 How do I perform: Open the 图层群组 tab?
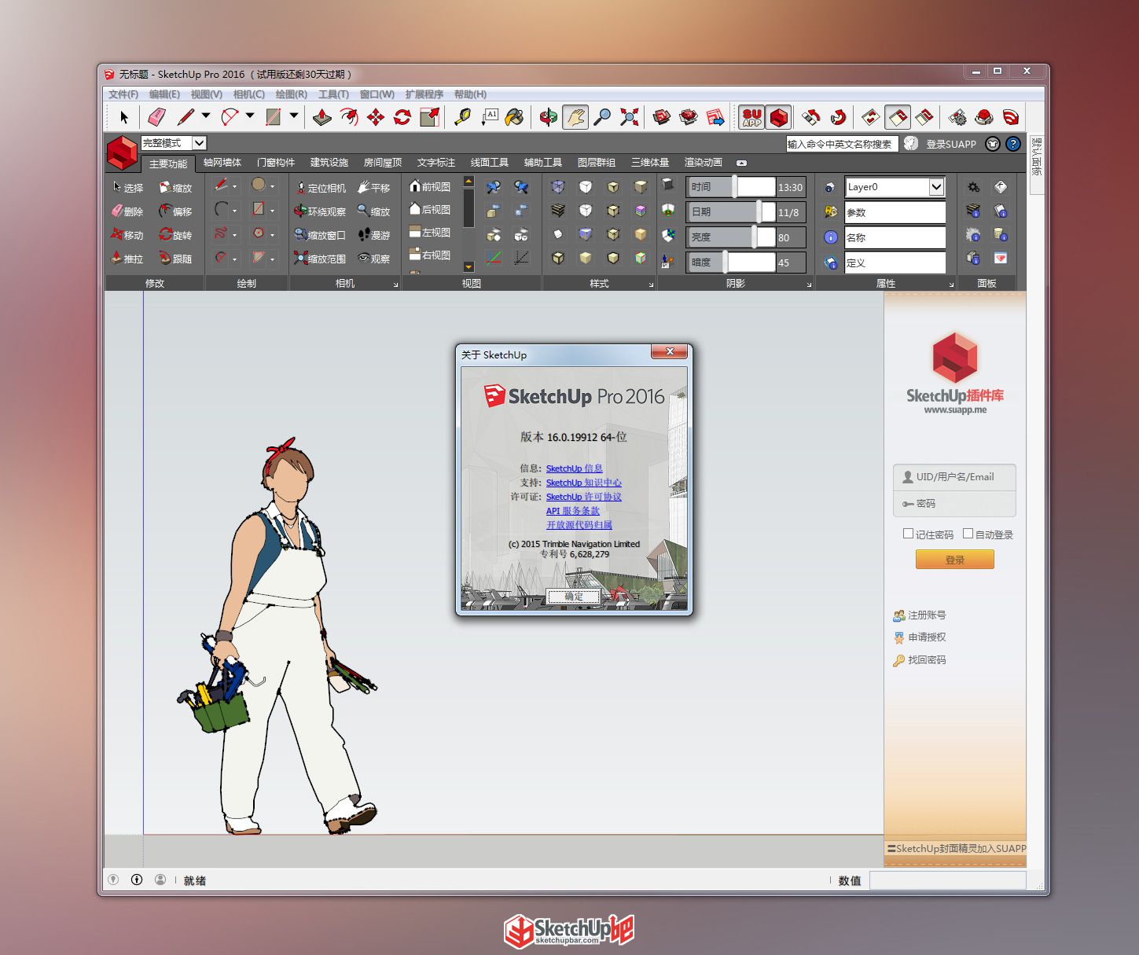click(597, 163)
